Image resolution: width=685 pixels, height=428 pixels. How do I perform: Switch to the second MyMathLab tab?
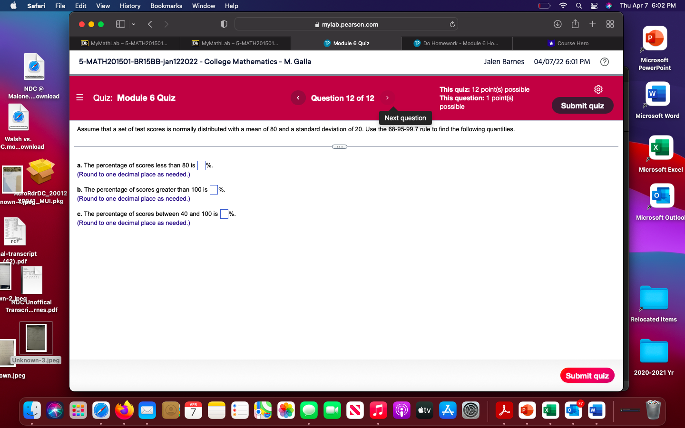point(235,43)
